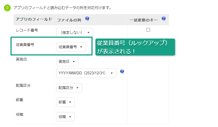Screen dimensions: 218x127
Task: Click the 配属区分 field label
Action: click(23, 86)
